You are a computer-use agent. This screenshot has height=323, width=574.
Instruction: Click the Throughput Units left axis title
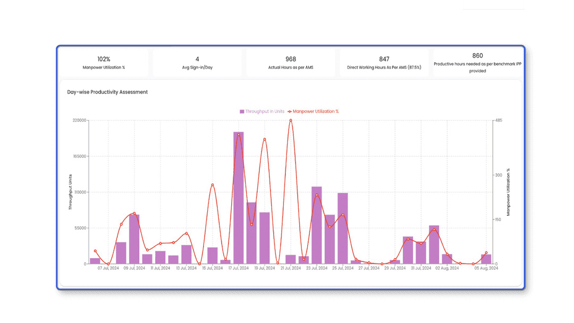[x=70, y=192]
